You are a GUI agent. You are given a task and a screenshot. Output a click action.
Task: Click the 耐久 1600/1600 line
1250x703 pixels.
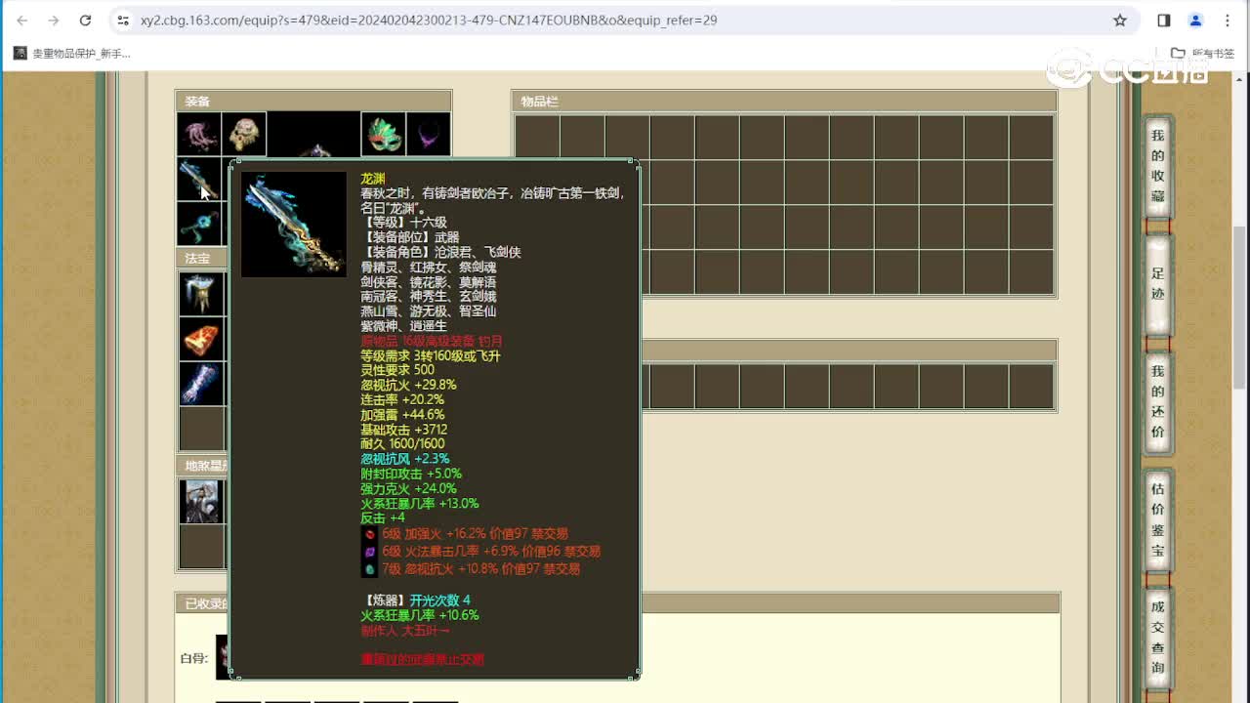(402, 444)
